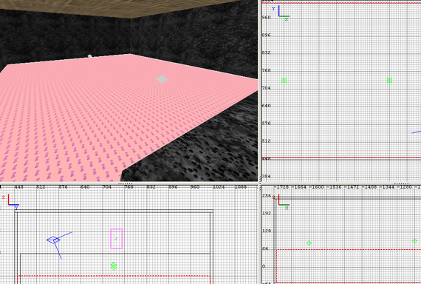This screenshot has width=421, height=284.
Task: Click the red dashed selection edge in XZ view
Action: [x=348, y=250]
